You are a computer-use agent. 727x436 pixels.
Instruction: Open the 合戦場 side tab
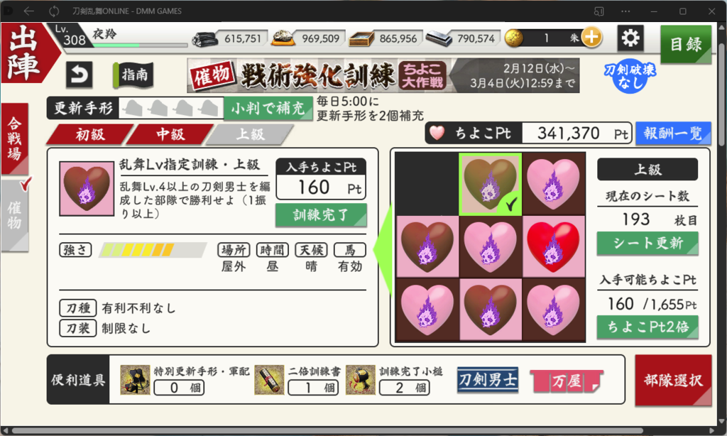pos(14,138)
